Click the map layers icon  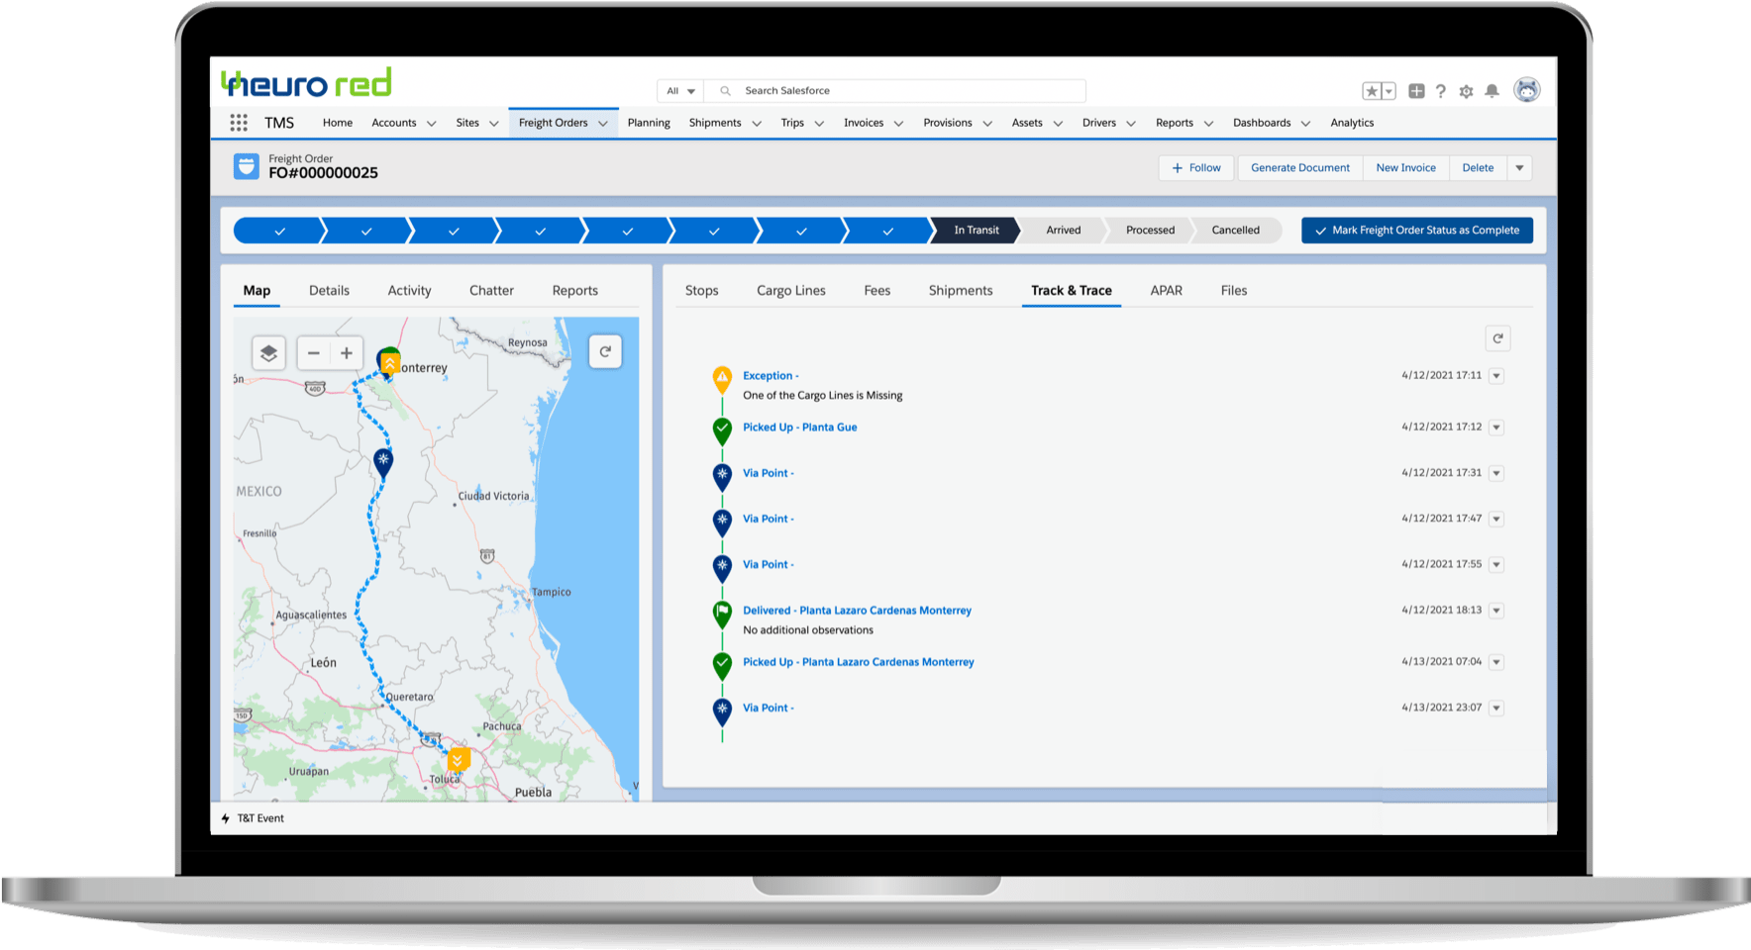[268, 353]
